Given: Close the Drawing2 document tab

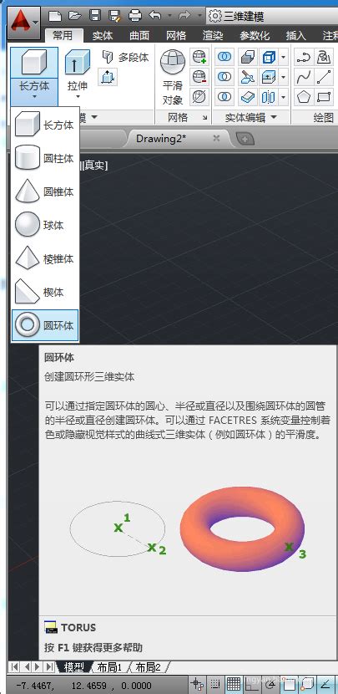Looking at the screenshot, I should [216, 138].
